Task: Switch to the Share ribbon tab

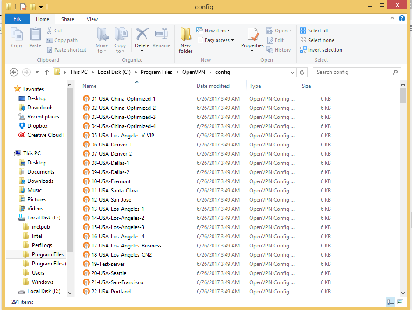Action: coord(67,19)
